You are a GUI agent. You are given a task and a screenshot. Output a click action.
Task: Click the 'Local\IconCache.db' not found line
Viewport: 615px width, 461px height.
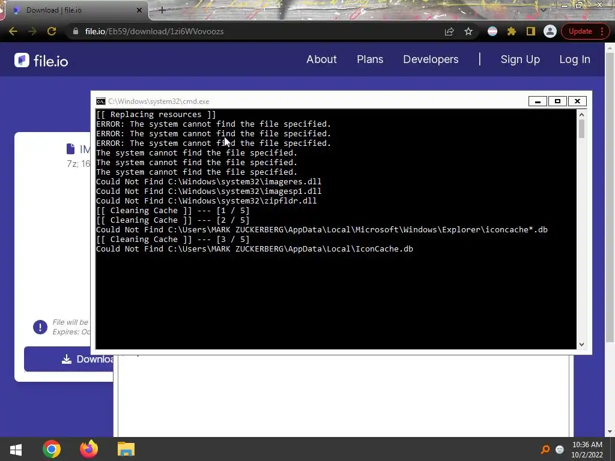click(x=255, y=249)
